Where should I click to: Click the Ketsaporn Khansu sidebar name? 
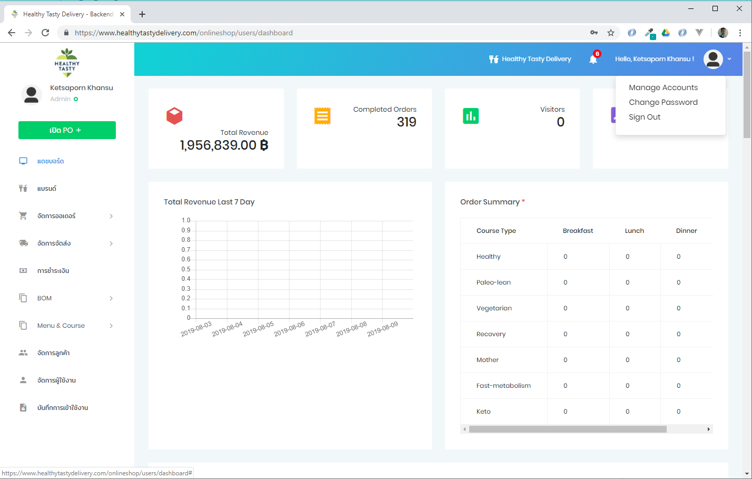tap(82, 88)
